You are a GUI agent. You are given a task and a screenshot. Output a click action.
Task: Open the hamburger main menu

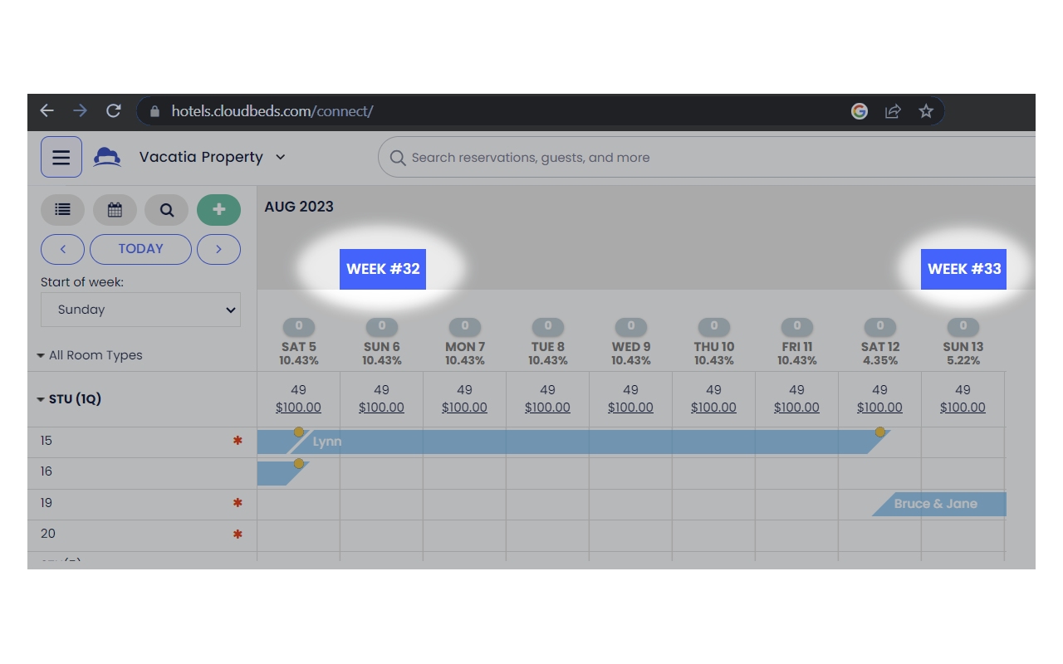(x=61, y=157)
